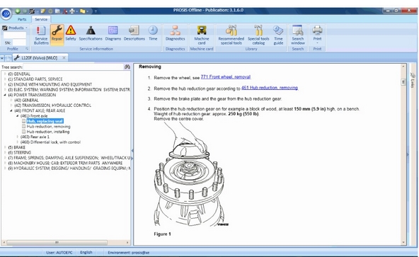Open the Time guide
The height and width of the screenshot is (257, 419).
[278, 35]
